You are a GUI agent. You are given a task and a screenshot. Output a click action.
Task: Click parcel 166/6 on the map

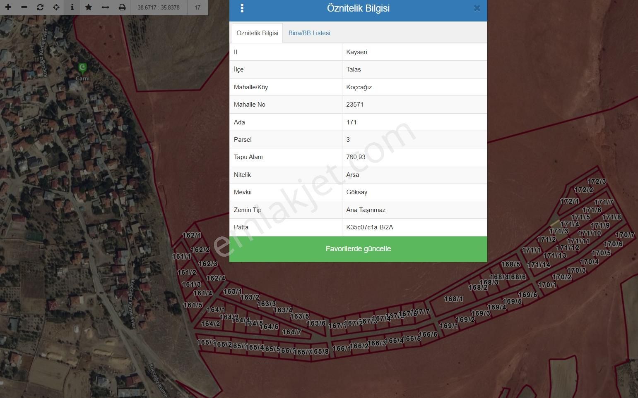428,334
